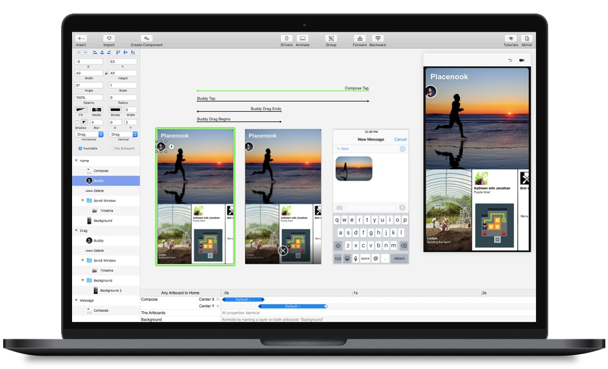The height and width of the screenshot is (369, 608).
Task: Align layers to vertical middle
Action: [125, 52]
